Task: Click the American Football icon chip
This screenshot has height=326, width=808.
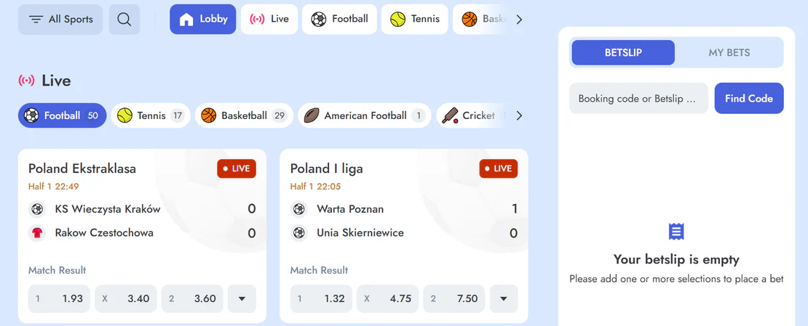Action: click(312, 115)
